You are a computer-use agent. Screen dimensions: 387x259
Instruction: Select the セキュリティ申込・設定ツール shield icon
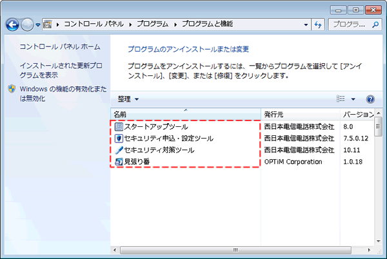(x=119, y=139)
